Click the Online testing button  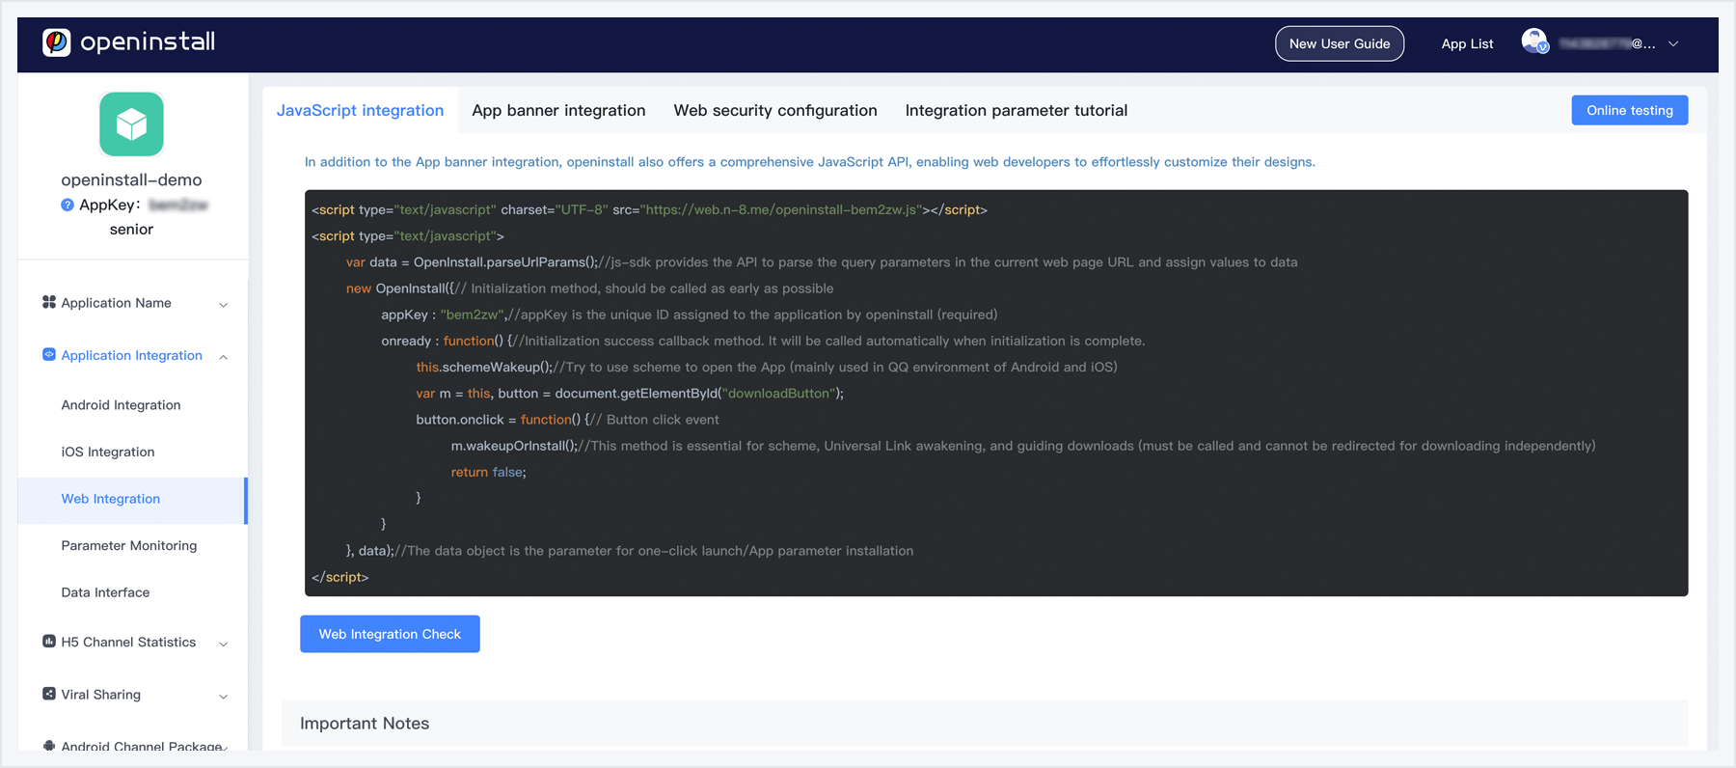pyautogui.click(x=1630, y=110)
